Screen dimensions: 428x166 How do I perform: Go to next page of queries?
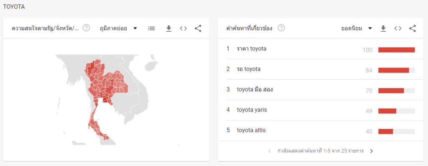click(371, 151)
